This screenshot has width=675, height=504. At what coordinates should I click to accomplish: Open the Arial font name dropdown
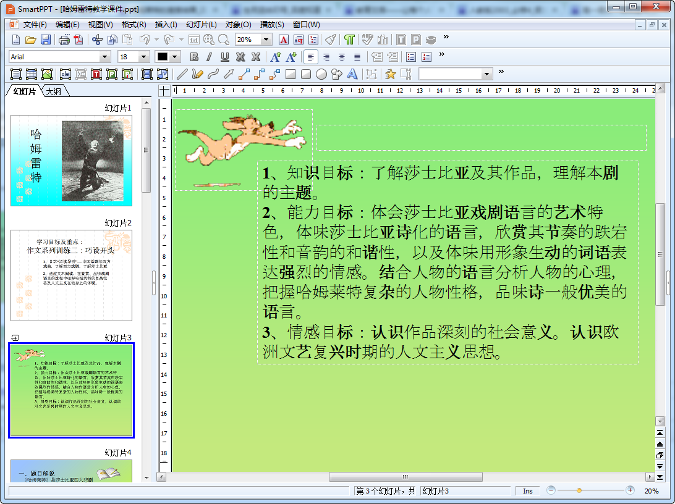pos(104,57)
